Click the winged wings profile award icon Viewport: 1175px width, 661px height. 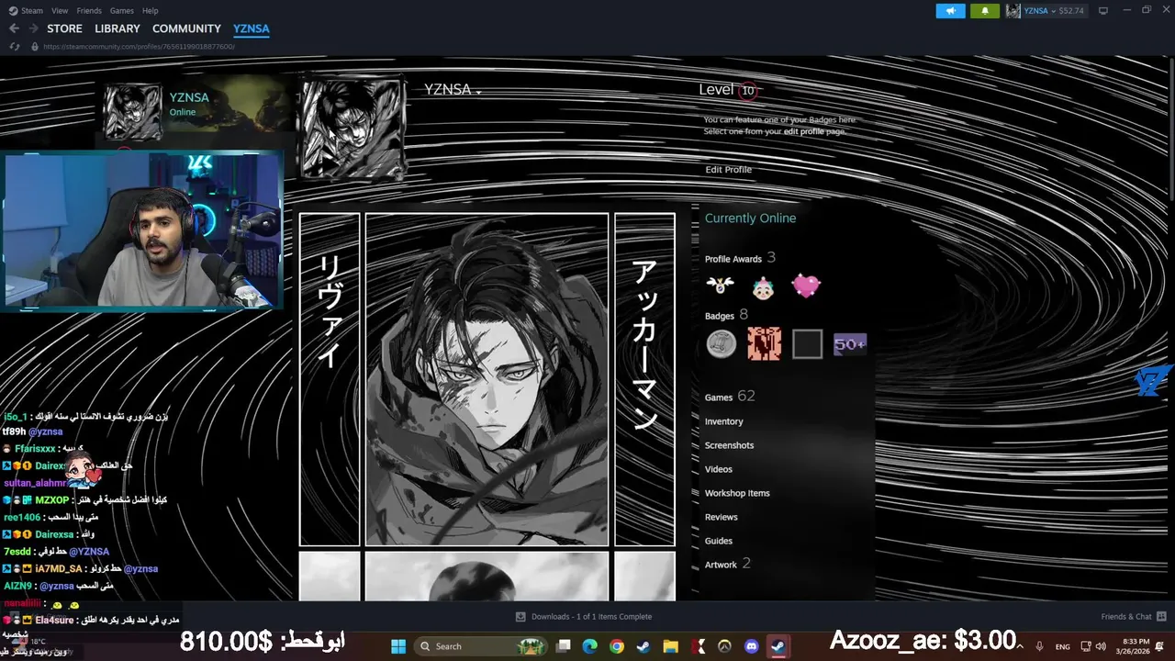721,286
